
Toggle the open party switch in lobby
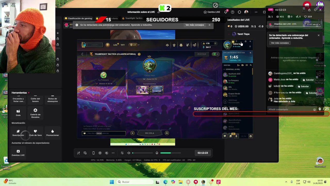click(215, 54)
